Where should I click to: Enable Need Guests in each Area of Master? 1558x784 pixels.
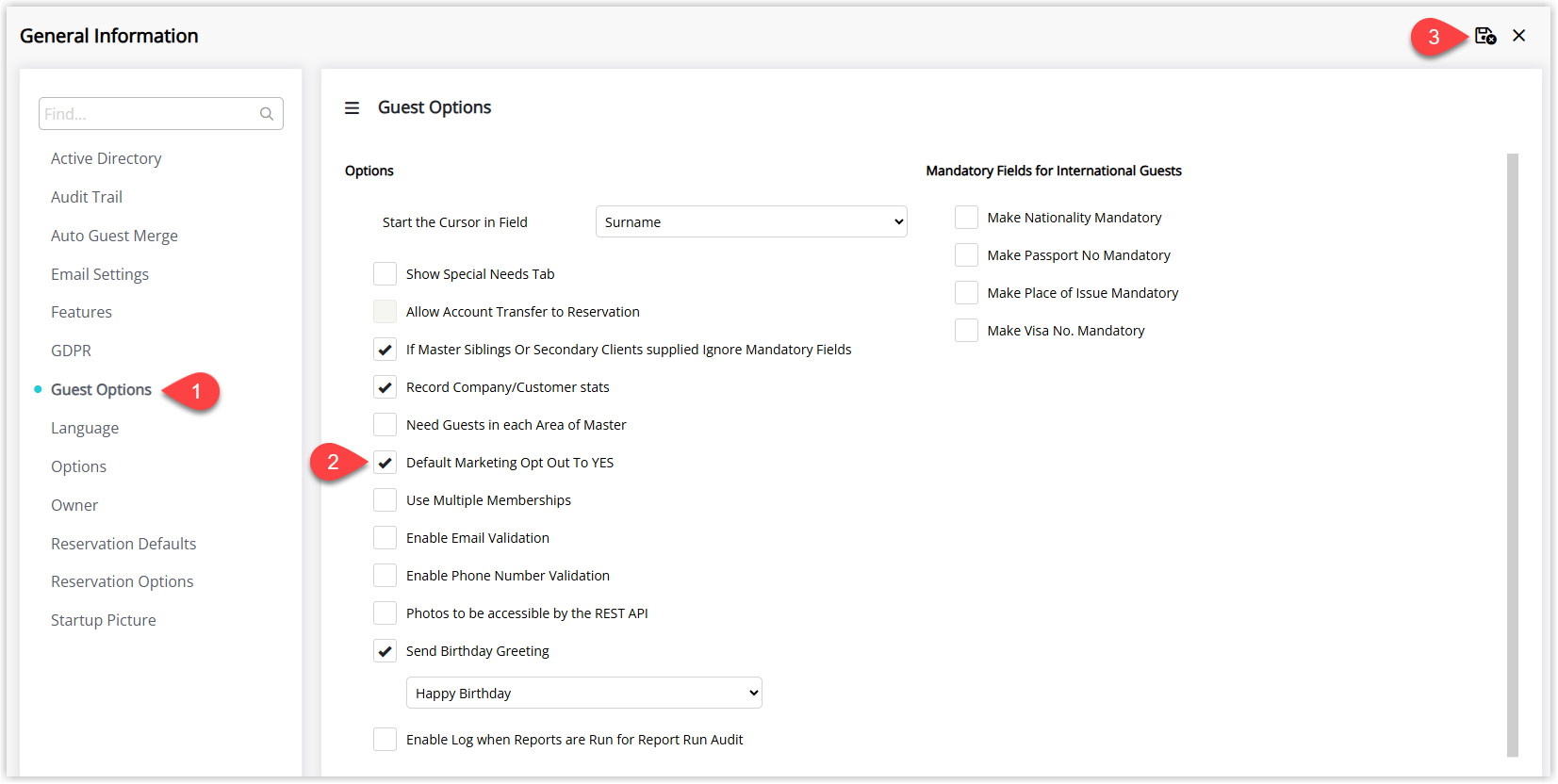click(x=385, y=425)
